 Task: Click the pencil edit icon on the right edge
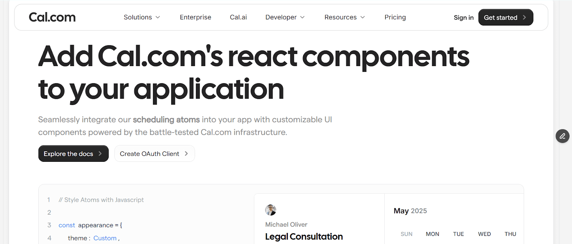point(562,136)
